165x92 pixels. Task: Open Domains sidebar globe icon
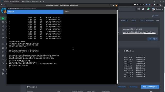3,44
